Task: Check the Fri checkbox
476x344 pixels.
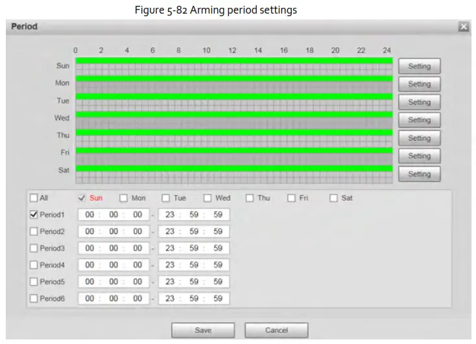Action: click(291, 198)
